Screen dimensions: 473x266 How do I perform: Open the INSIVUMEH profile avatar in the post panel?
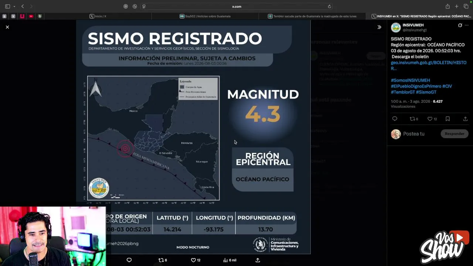[x=396, y=28]
